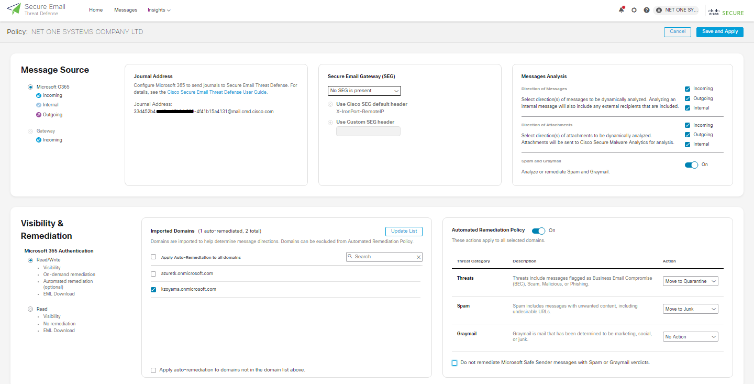Uncheck Incoming under Direction of Messages

coord(688,89)
